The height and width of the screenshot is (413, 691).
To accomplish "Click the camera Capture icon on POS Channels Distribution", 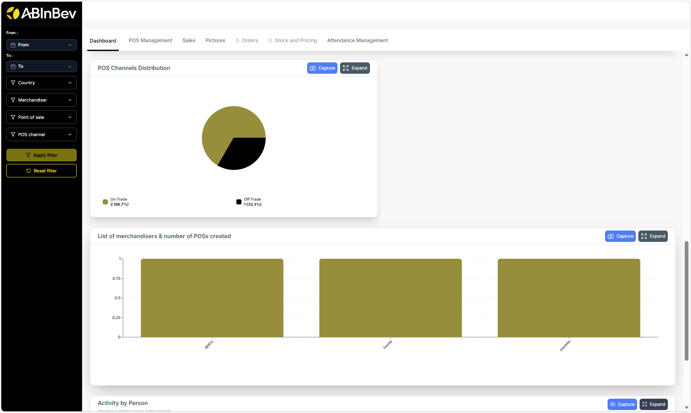I will [313, 68].
